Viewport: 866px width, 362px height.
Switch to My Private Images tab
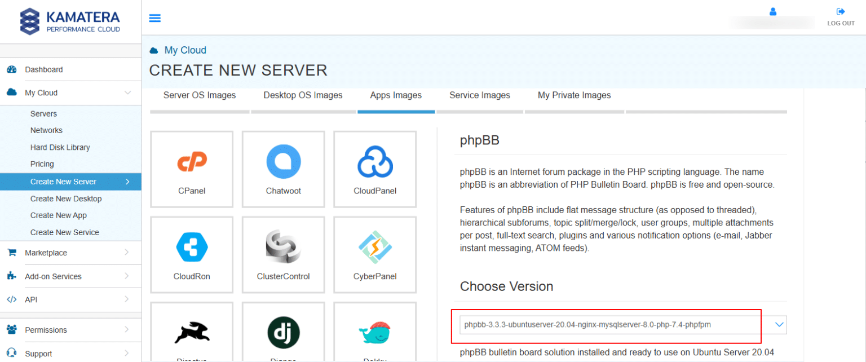574,95
